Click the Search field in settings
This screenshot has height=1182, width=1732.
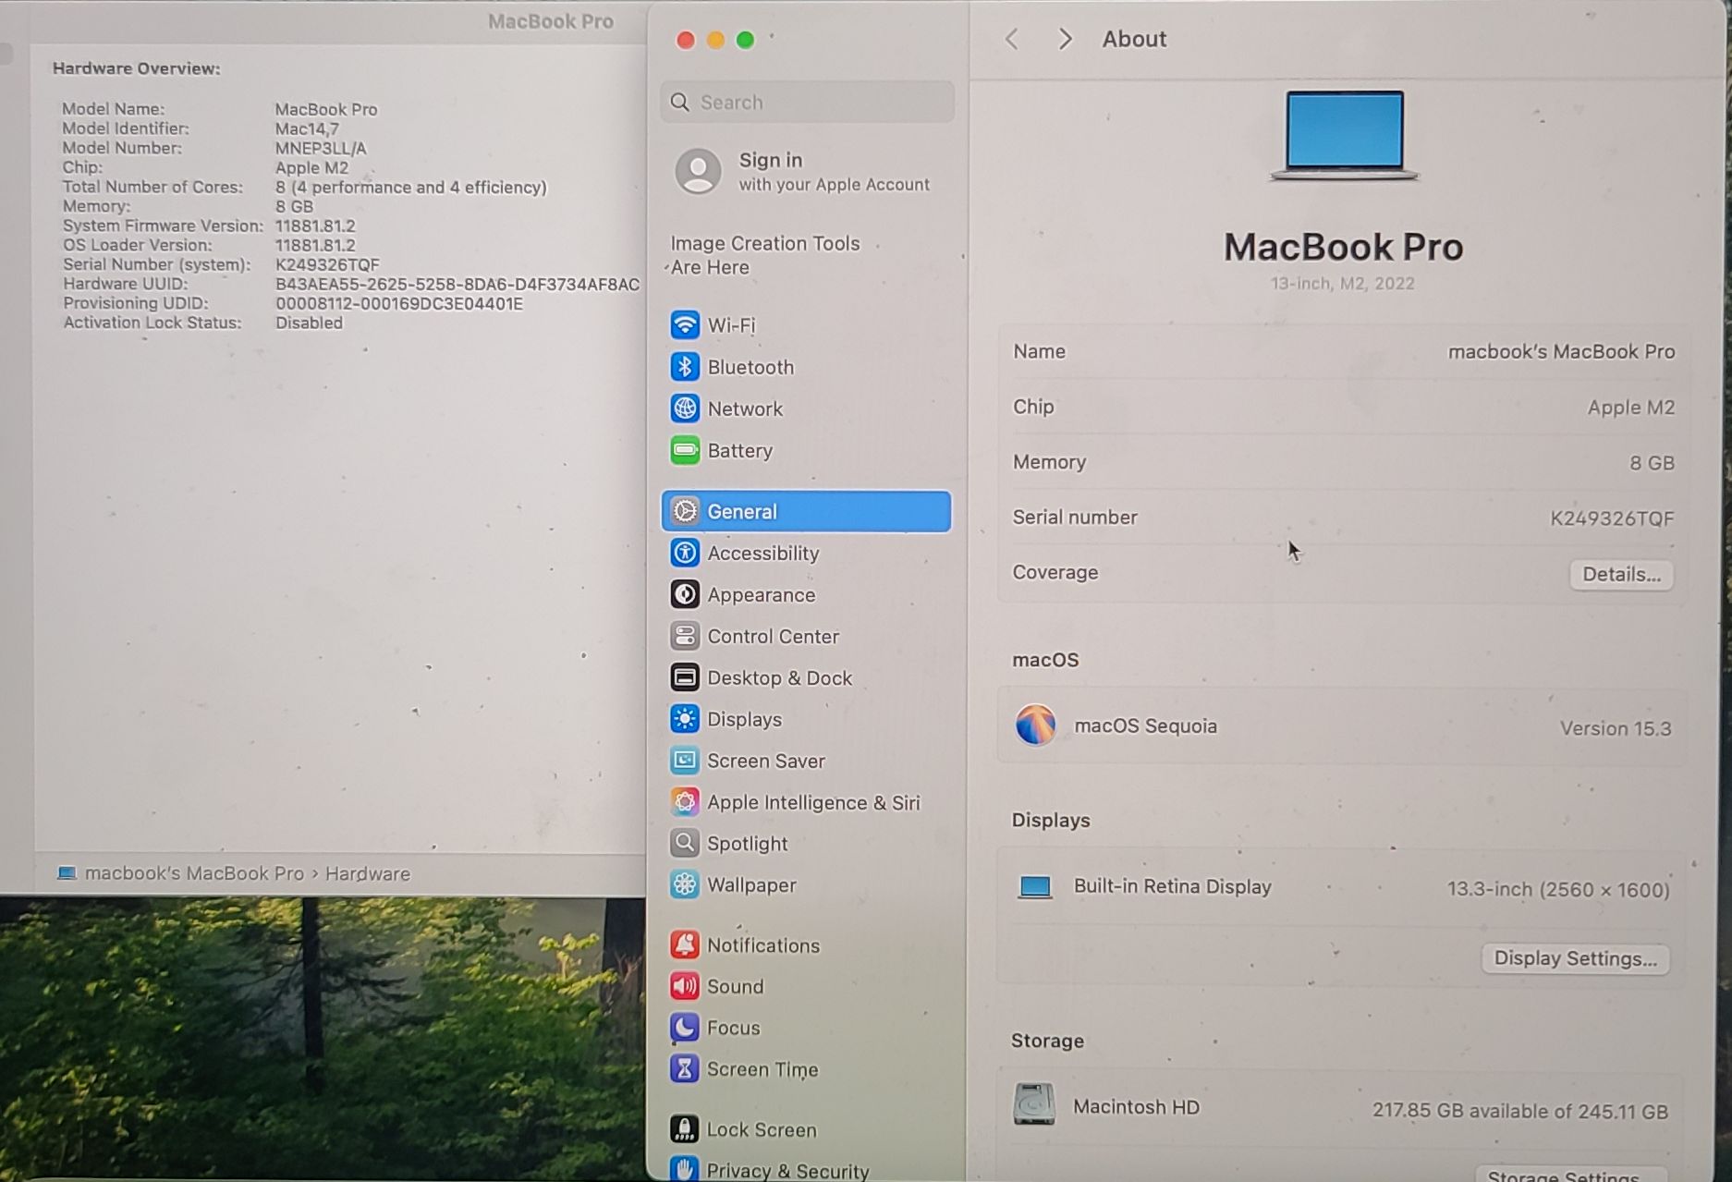pyautogui.click(x=808, y=102)
